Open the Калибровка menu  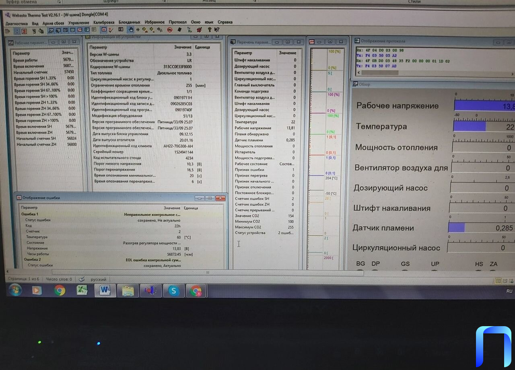click(x=104, y=23)
